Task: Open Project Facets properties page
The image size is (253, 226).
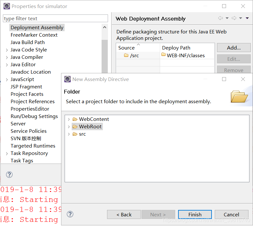Action: click(27, 94)
